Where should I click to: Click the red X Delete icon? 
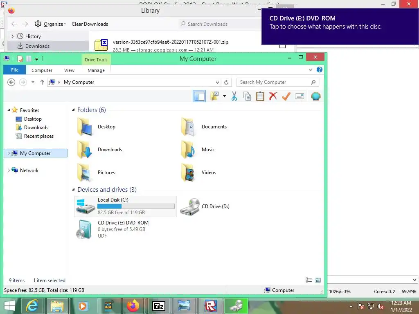[273, 96]
